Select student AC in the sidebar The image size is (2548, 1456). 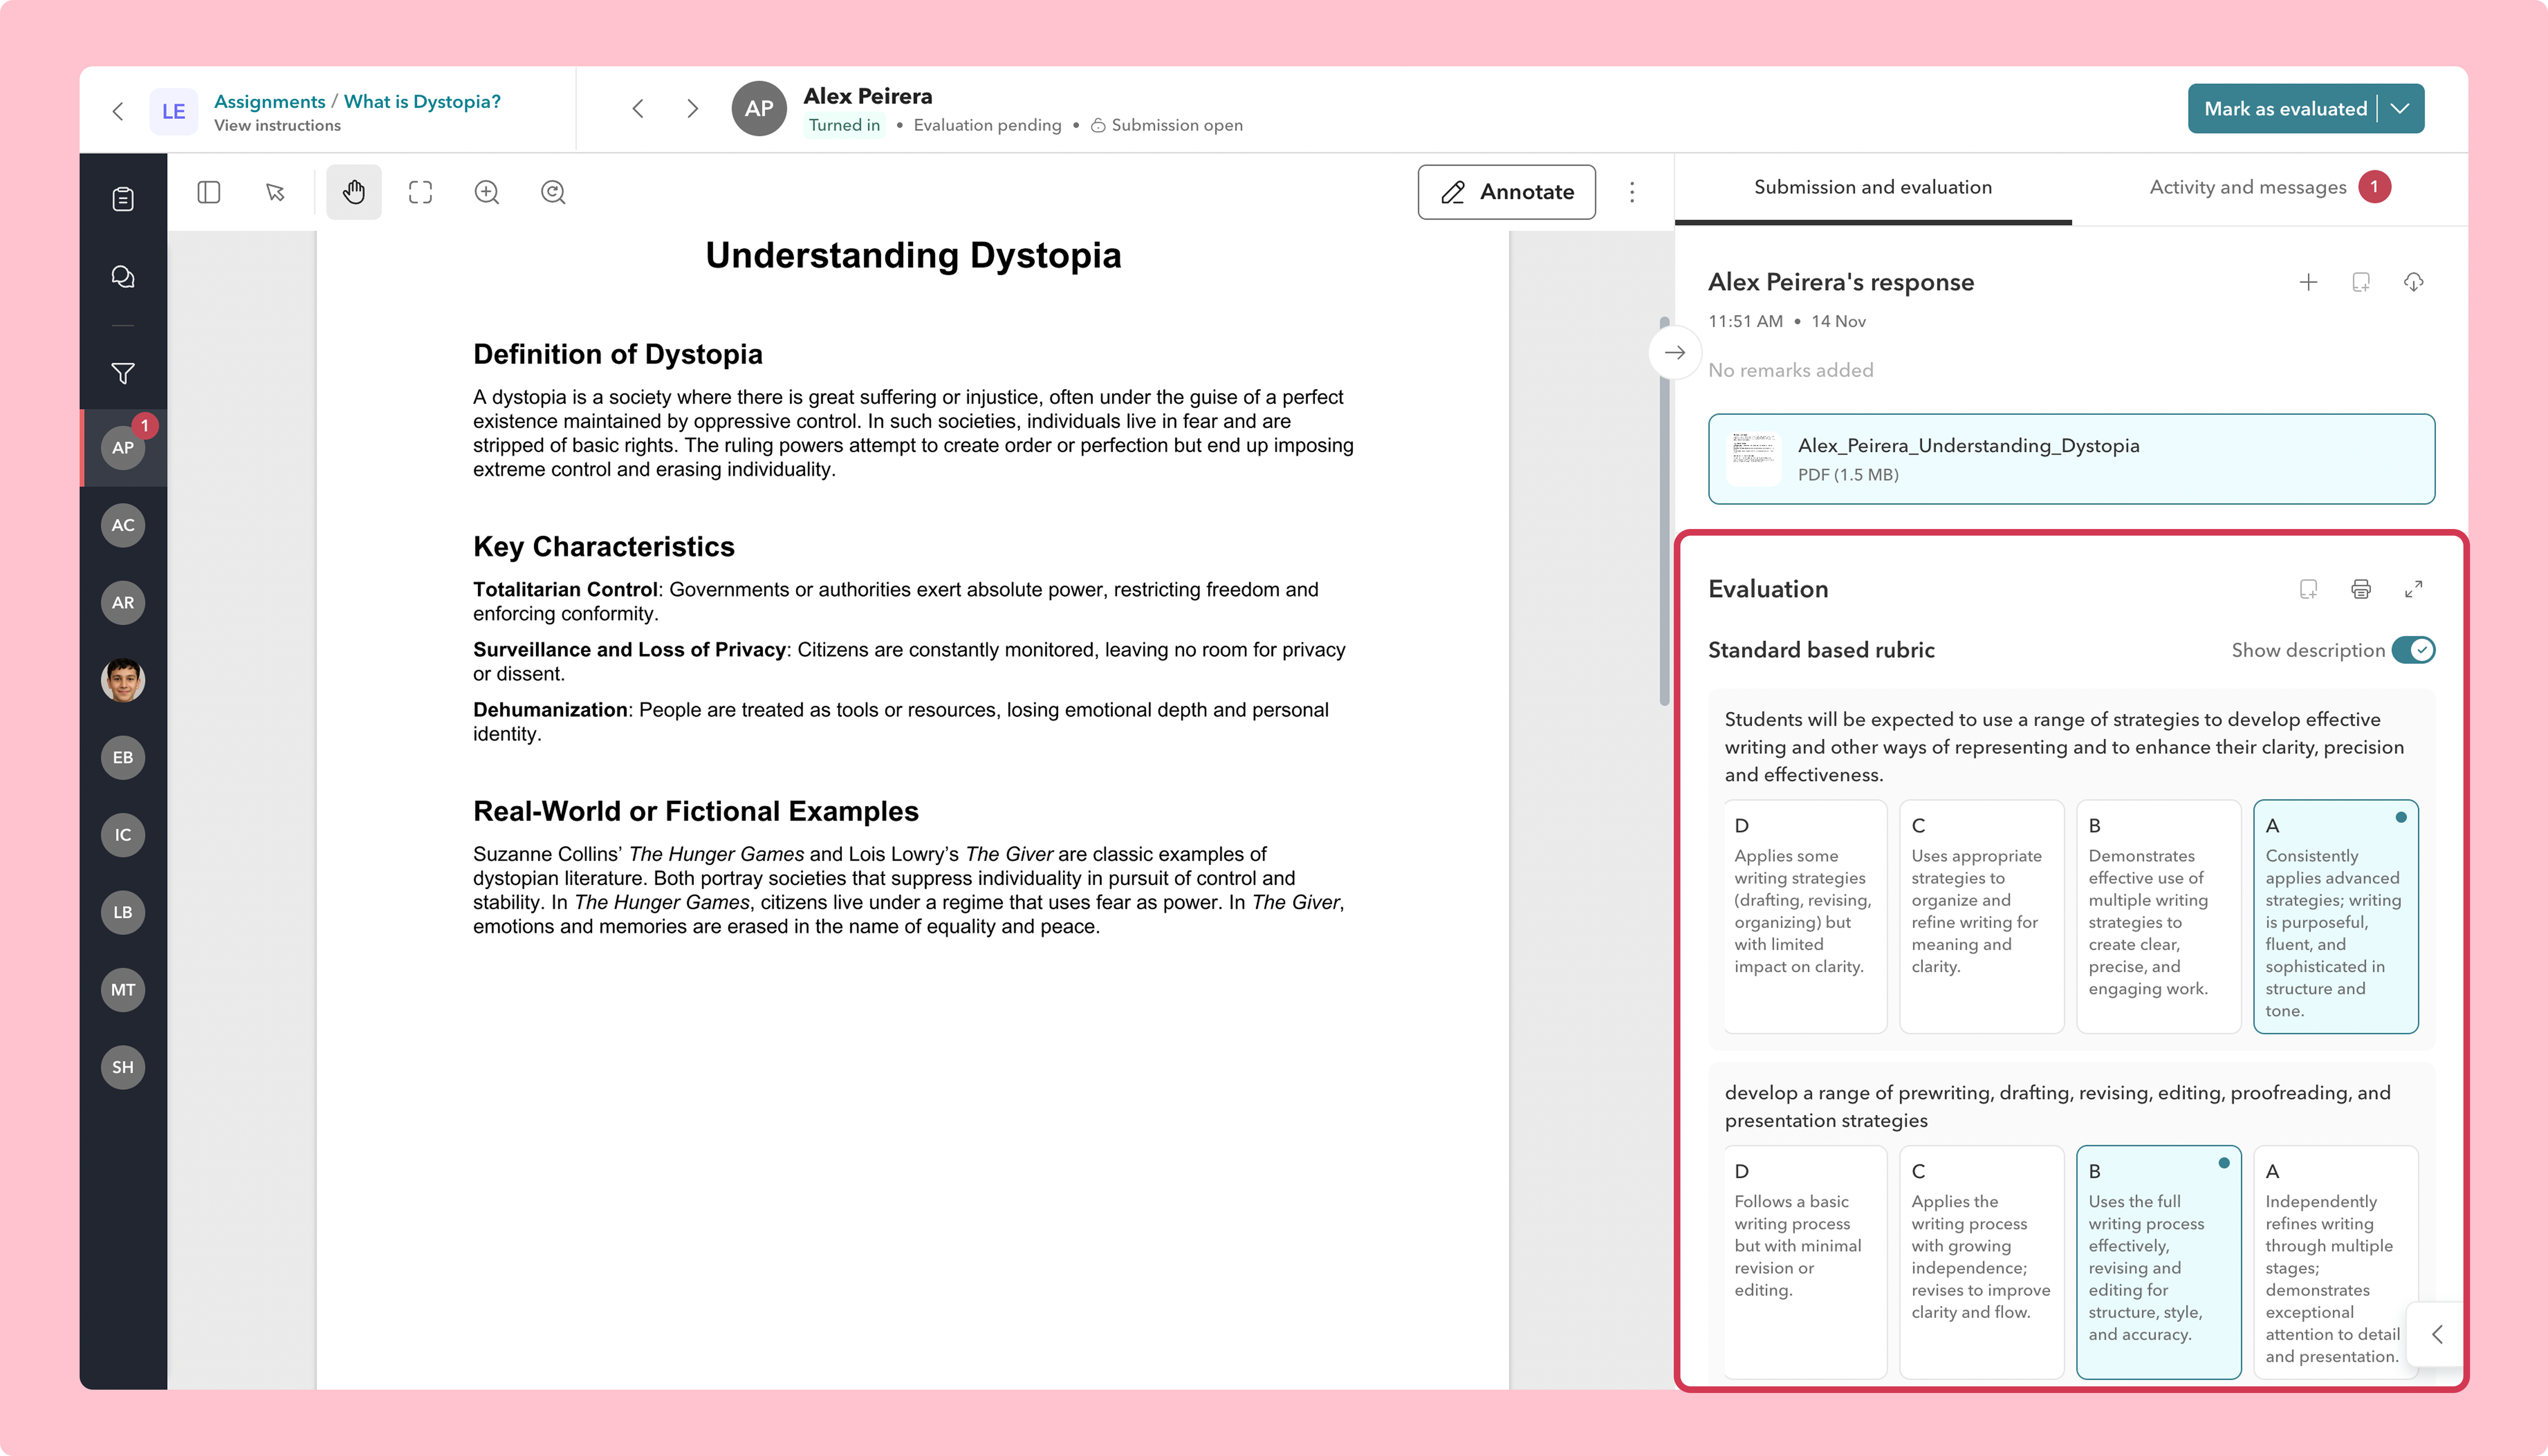tap(123, 525)
